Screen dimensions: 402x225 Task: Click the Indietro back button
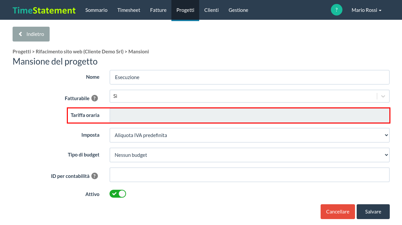click(31, 34)
